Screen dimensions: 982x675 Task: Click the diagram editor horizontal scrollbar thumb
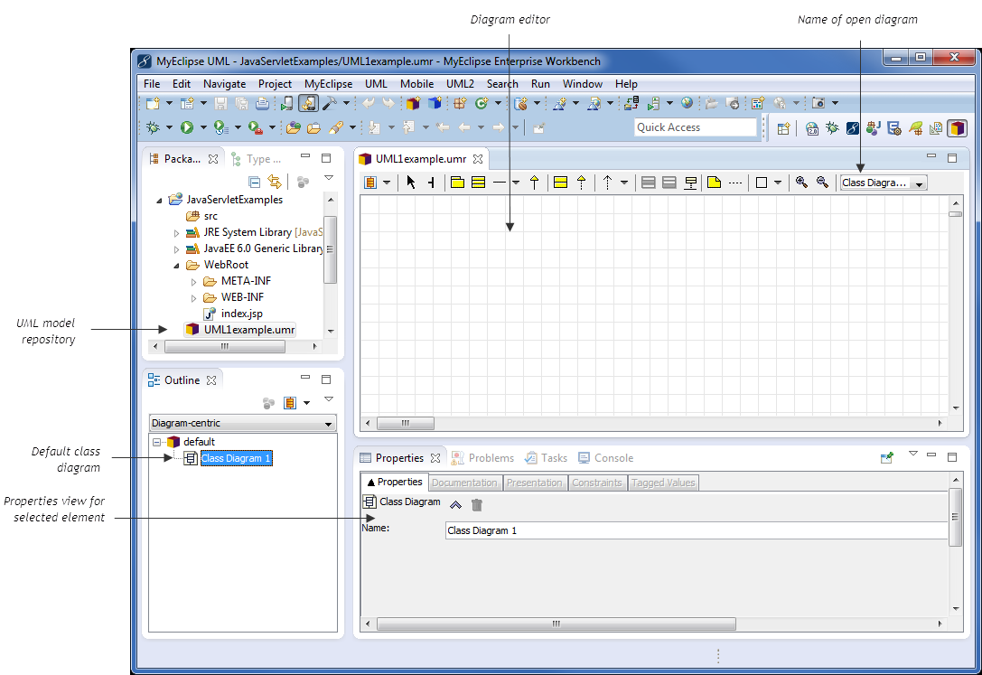click(x=405, y=423)
